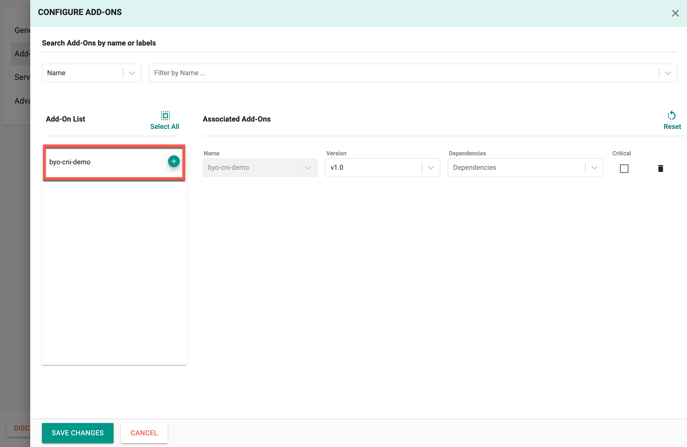Click the CANCEL button
687x447 pixels.
(144, 433)
